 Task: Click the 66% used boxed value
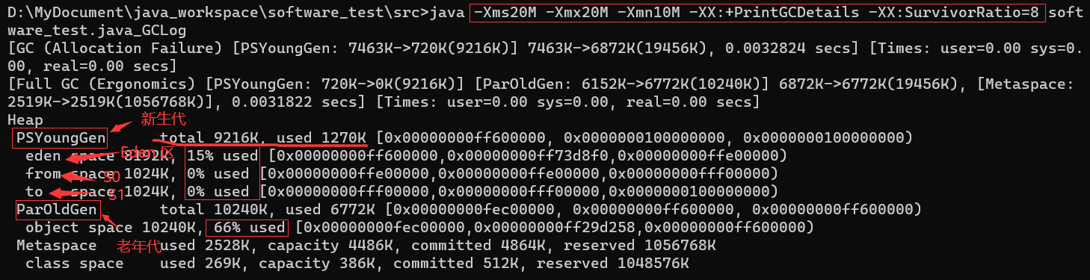pyautogui.click(x=249, y=227)
